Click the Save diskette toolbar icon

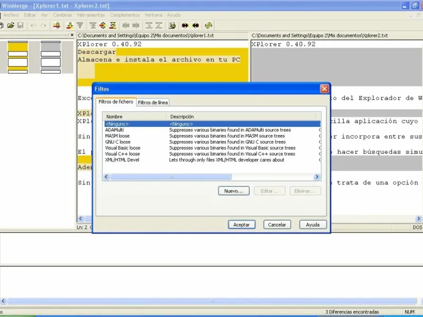[21, 25]
